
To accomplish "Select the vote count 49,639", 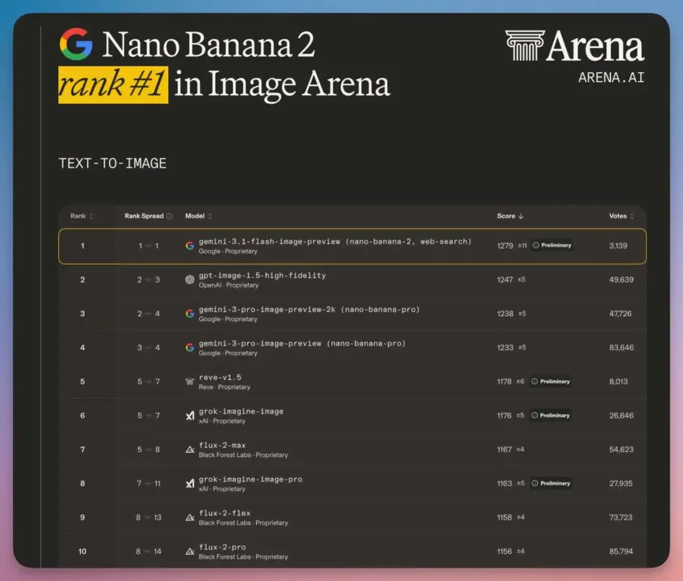I will [x=621, y=279].
